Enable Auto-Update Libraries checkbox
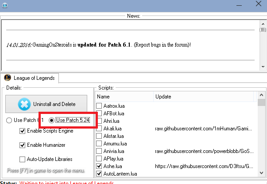This screenshot has width=267, height=184. tap(22, 159)
